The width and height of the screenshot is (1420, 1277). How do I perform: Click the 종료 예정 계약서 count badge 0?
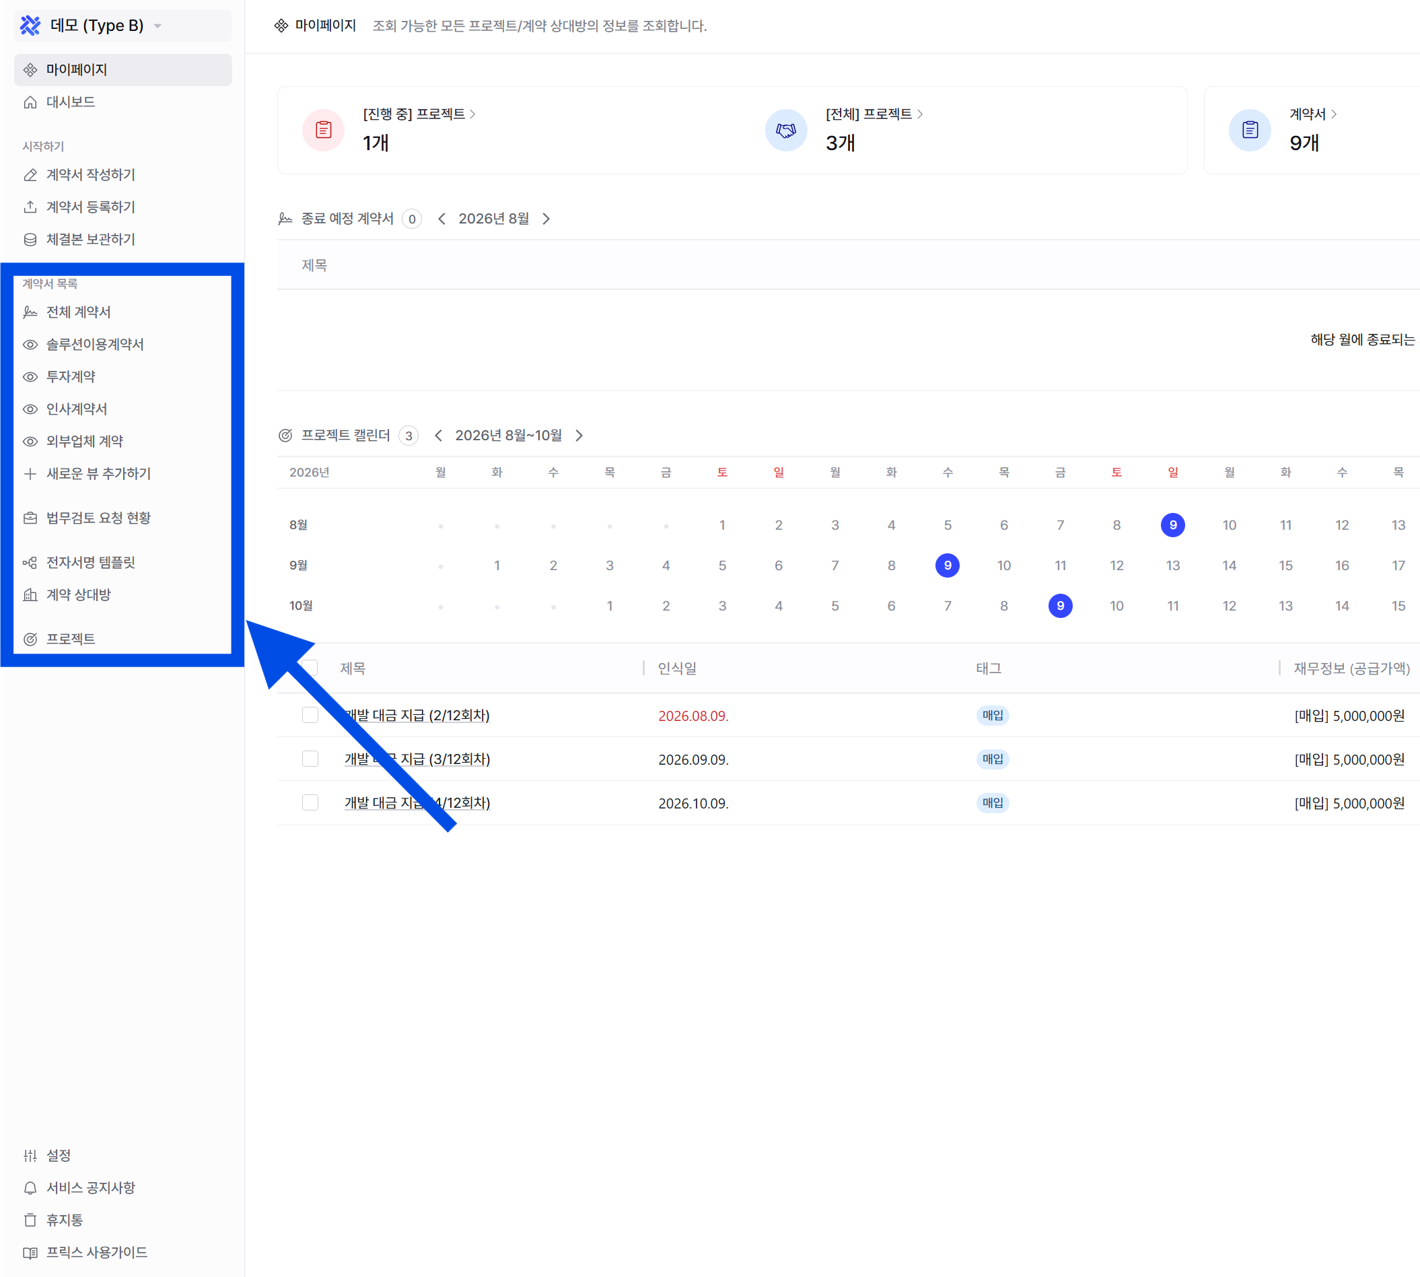(412, 219)
